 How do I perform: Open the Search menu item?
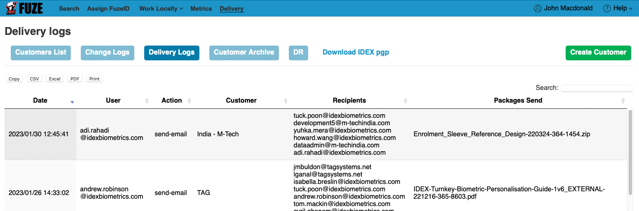click(x=69, y=9)
